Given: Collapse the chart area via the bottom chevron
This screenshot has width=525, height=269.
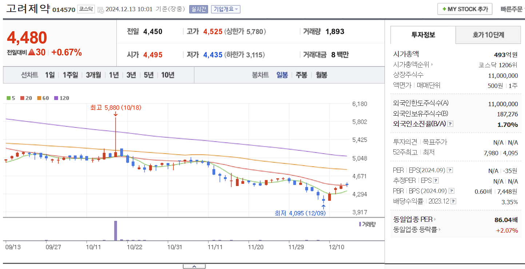Looking at the screenshot, I should coord(195,266).
